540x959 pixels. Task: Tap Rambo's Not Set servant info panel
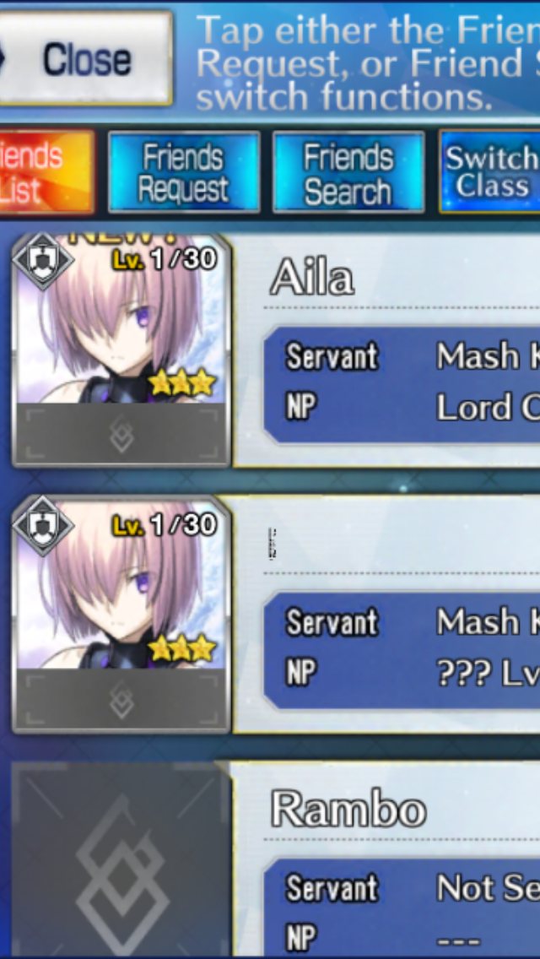[402, 908]
